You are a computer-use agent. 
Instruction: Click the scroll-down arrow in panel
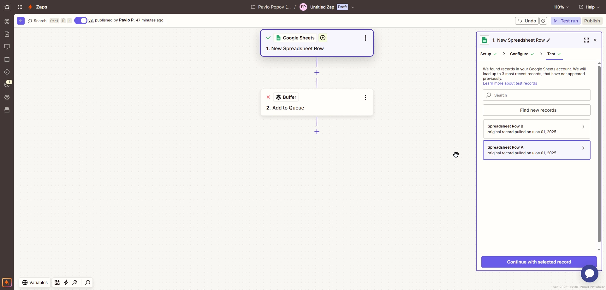pos(599,250)
